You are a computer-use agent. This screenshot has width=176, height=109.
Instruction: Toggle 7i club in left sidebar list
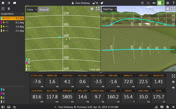(3, 102)
